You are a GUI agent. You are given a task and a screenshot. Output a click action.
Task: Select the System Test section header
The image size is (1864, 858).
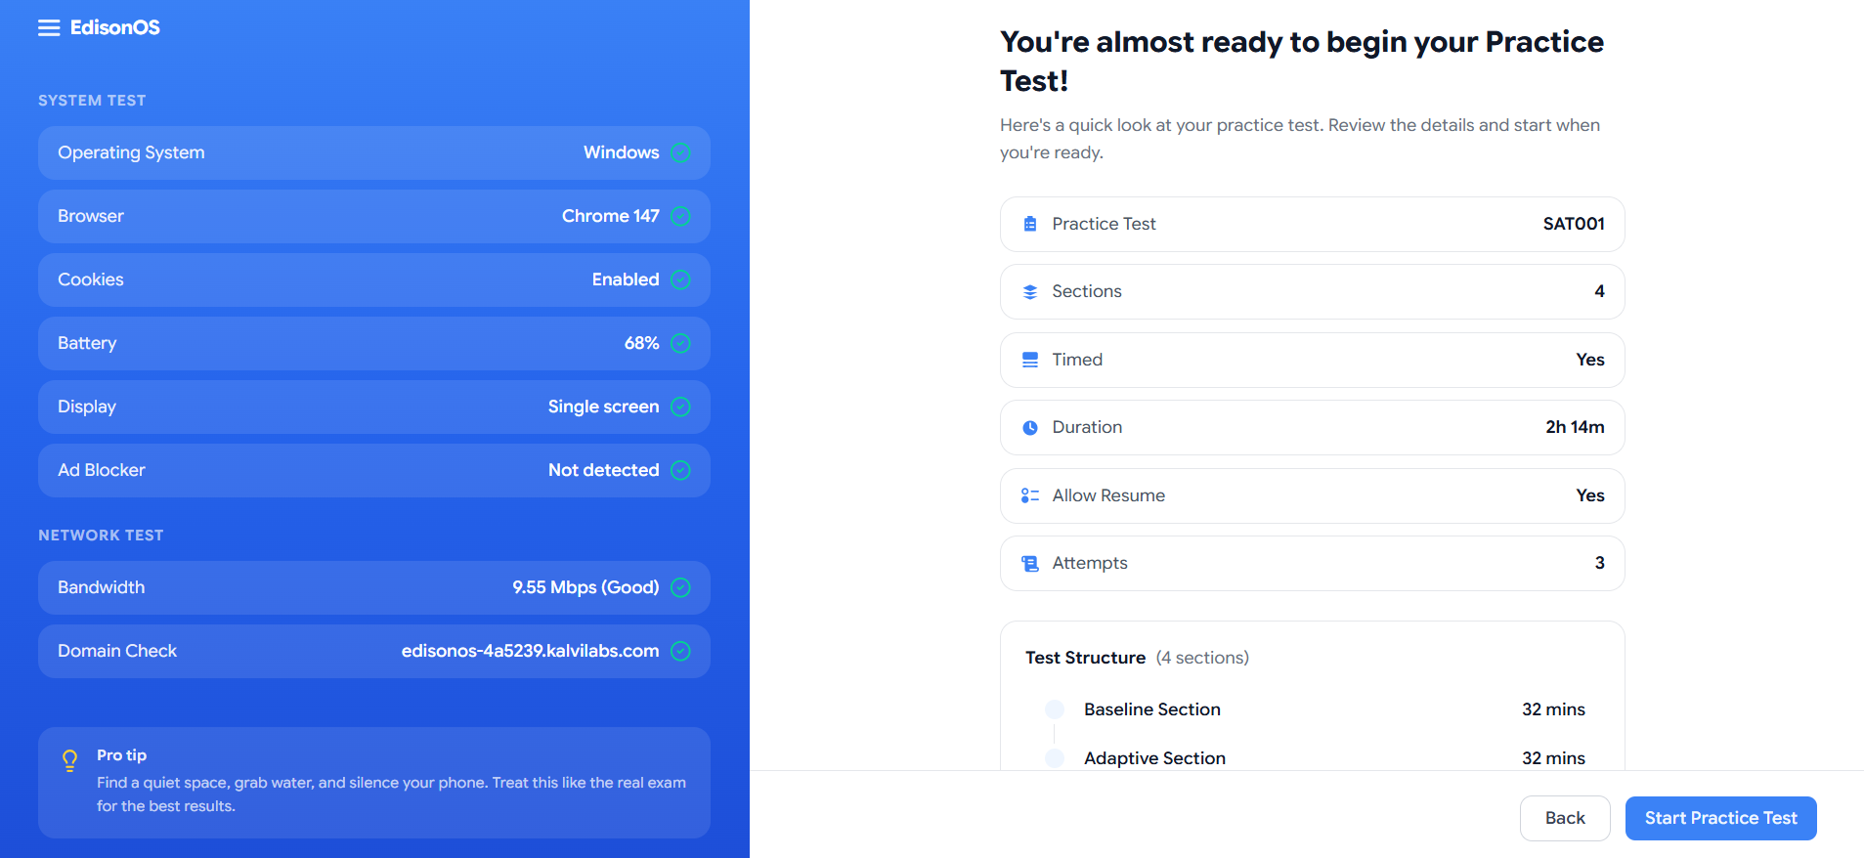[92, 100]
